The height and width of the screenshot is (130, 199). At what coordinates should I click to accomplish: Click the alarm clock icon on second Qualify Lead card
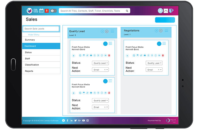98,93
